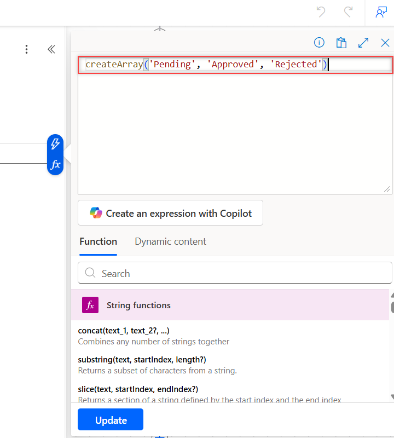Click the Redo arrow icon
394x438 pixels.
[348, 12]
